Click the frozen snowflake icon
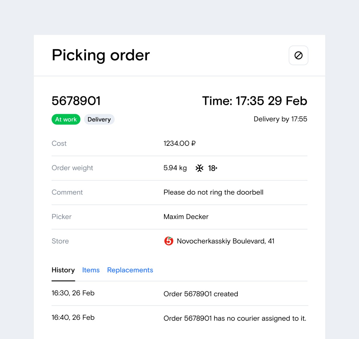The width and height of the screenshot is (359, 339). [x=199, y=168]
